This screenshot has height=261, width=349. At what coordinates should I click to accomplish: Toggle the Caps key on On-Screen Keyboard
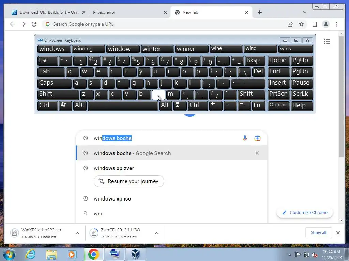55,84
